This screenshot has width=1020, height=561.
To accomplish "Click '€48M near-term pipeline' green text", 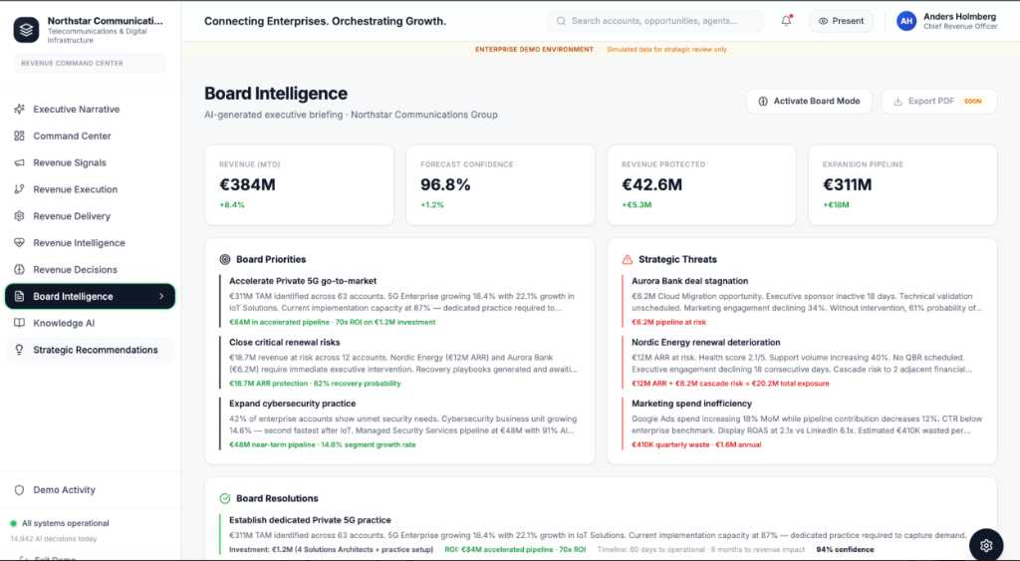I will [x=272, y=445].
